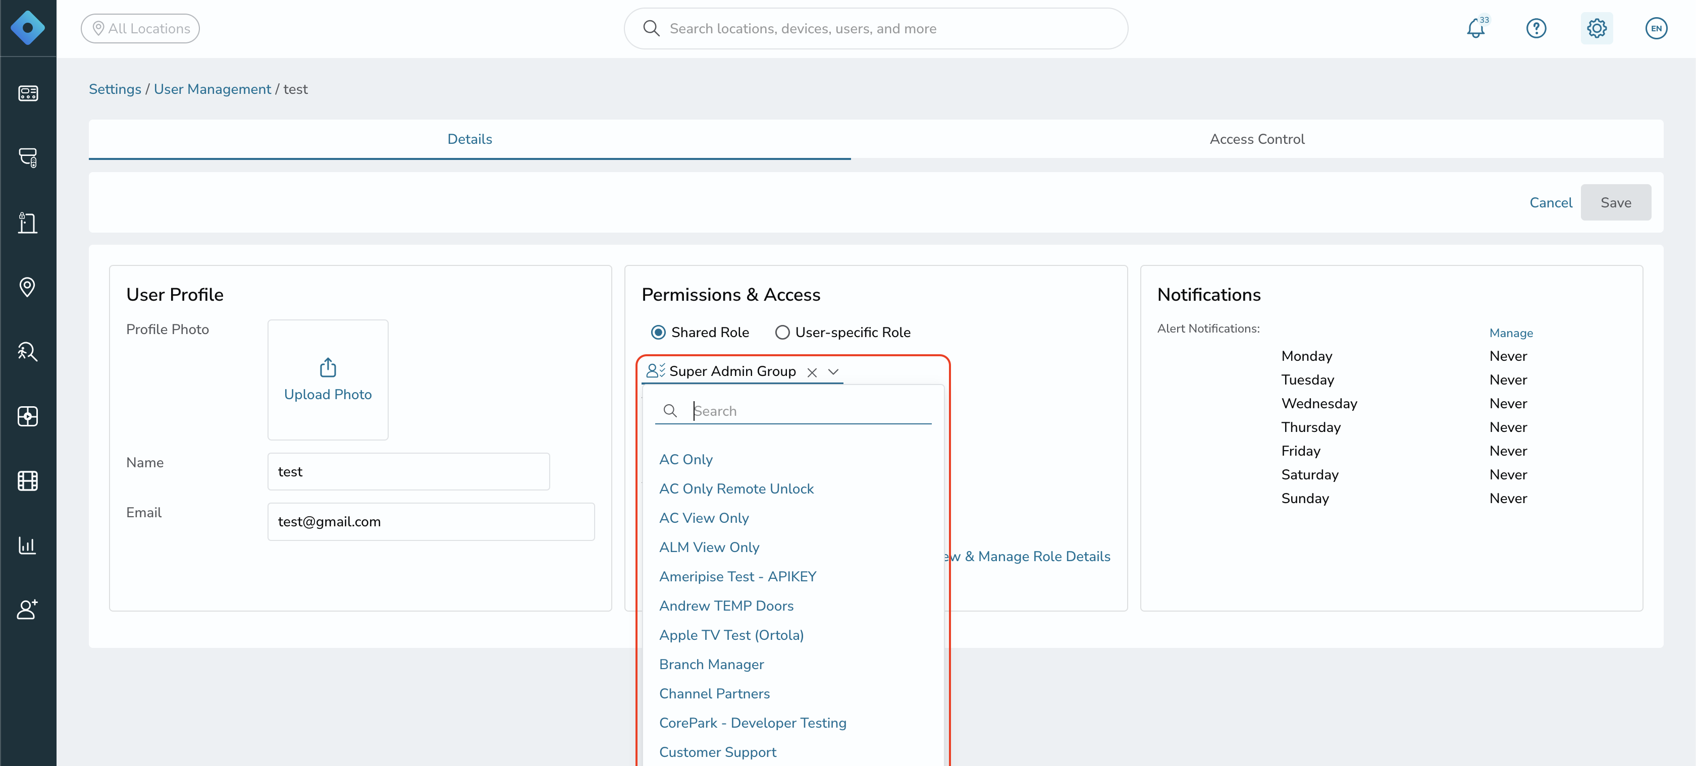Open the notifications bell

click(1476, 28)
